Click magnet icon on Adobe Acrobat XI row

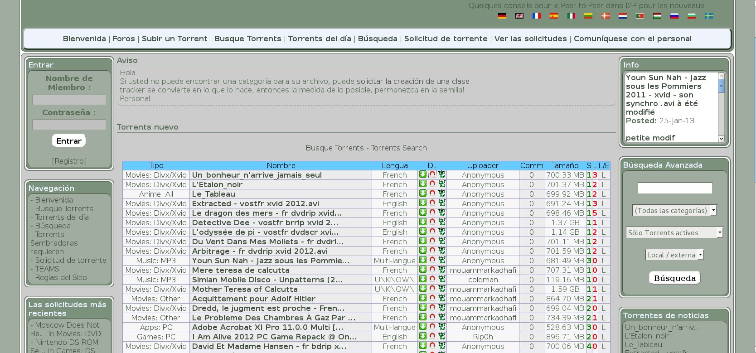(432, 327)
